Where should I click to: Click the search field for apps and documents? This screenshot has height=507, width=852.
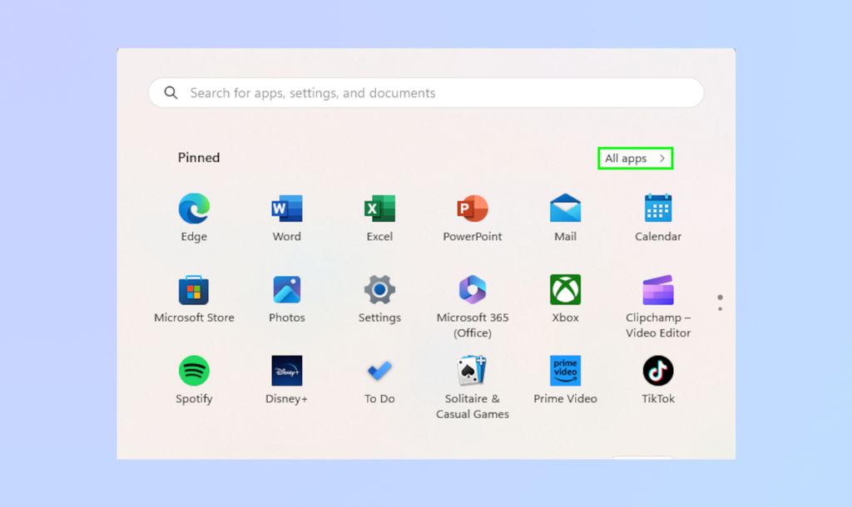point(426,92)
